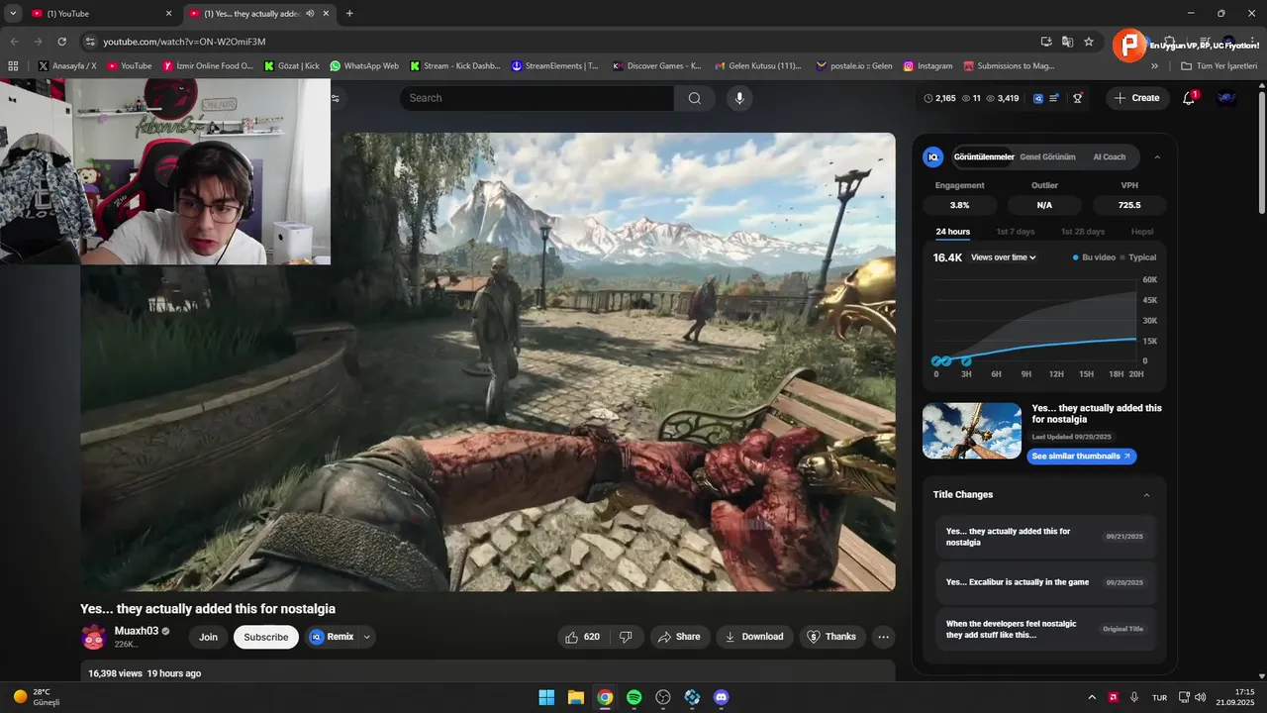
Task: Click the Share button
Action: pos(679,637)
